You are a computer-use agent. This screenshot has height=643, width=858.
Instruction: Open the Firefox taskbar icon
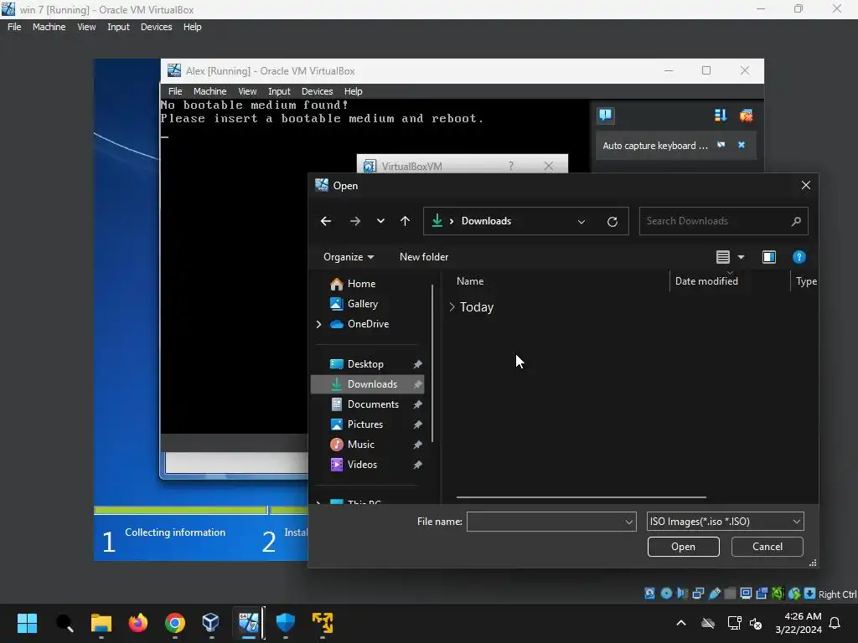[138, 623]
